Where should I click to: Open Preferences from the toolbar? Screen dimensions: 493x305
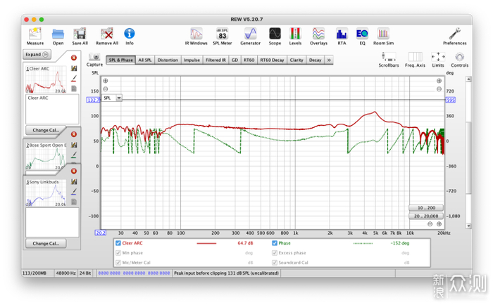point(454,35)
